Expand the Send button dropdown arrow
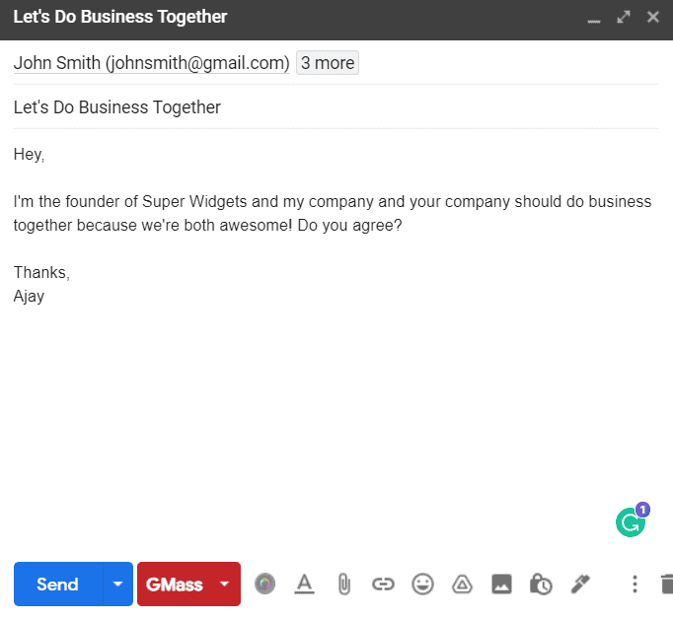 click(118, 584)
